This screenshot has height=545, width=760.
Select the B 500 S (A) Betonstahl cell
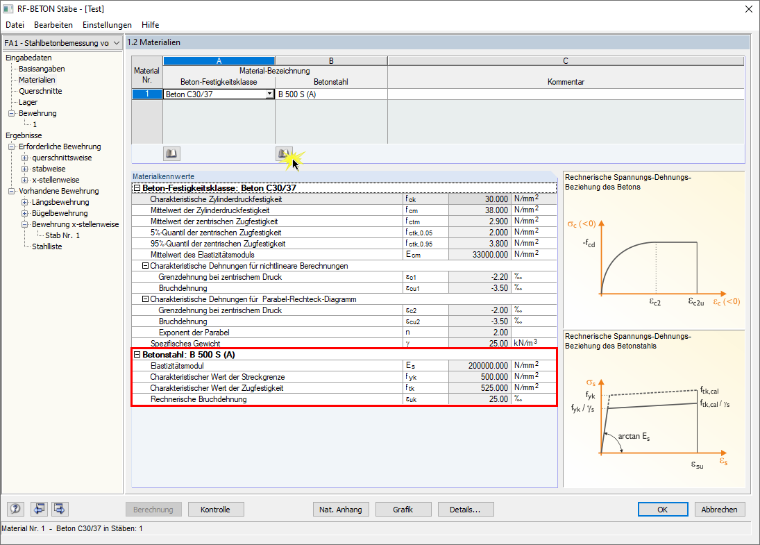point(331,94)
